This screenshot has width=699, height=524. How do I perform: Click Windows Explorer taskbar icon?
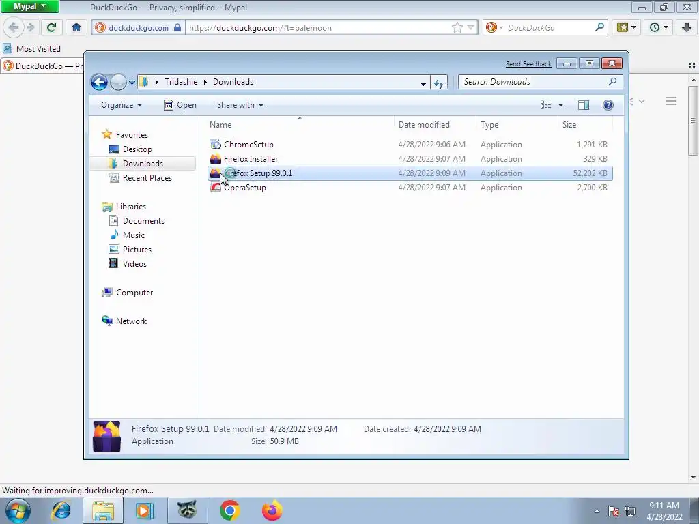104,510
